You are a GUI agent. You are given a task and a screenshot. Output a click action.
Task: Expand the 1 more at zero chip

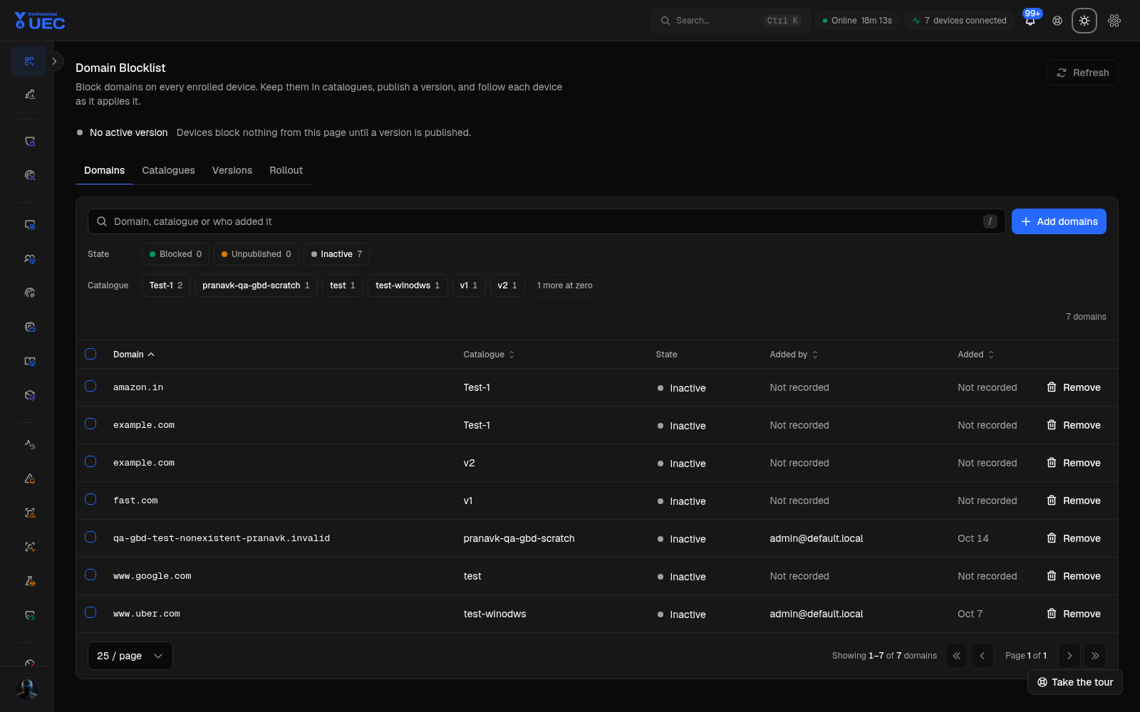click(x=564, y=286)
